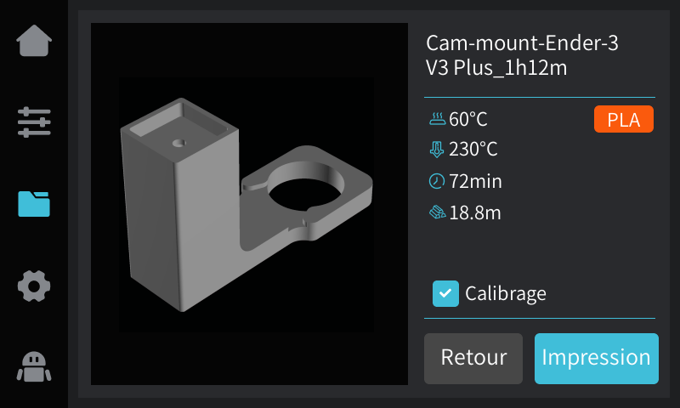This screenshot has height=408, width=680.
Task: Click the cam mount model preview thumbnail
Action: 249,204
